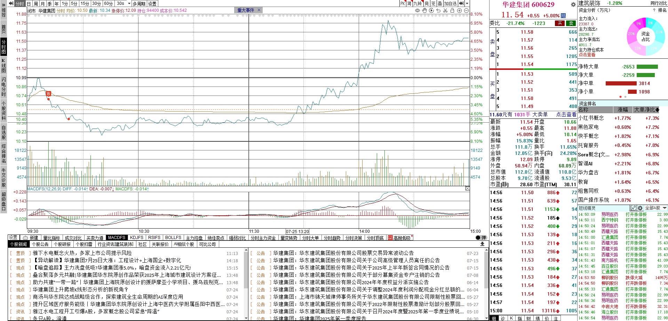Click the replay playback icon above chart

431,10
